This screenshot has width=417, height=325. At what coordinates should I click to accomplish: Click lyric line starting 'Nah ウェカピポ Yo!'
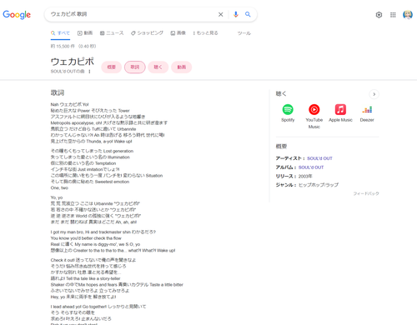point(69,104)
